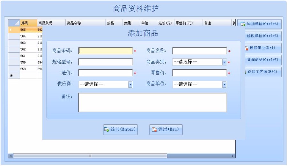
Task: Open the 供应商 dropdown
Action: coord(130,84)
